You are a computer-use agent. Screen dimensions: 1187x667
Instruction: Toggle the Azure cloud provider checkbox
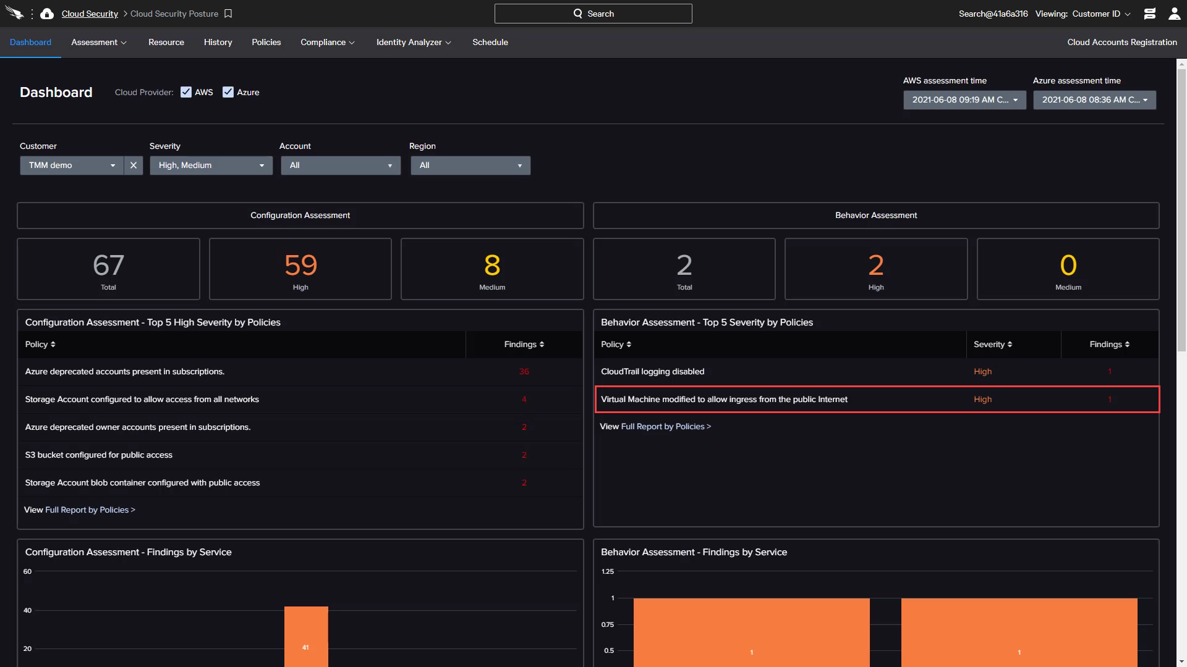click(228, 92)
